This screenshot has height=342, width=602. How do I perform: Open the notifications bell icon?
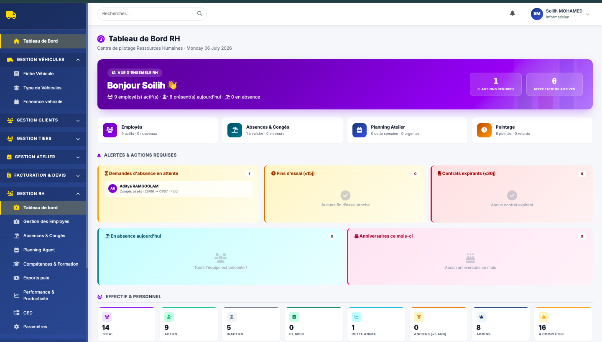point(513,13)
